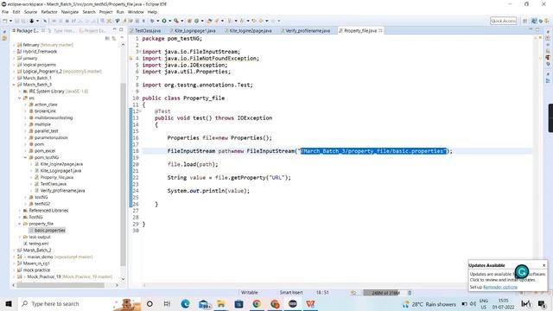Open Task View from the taskbar

[x=167, y=303]
